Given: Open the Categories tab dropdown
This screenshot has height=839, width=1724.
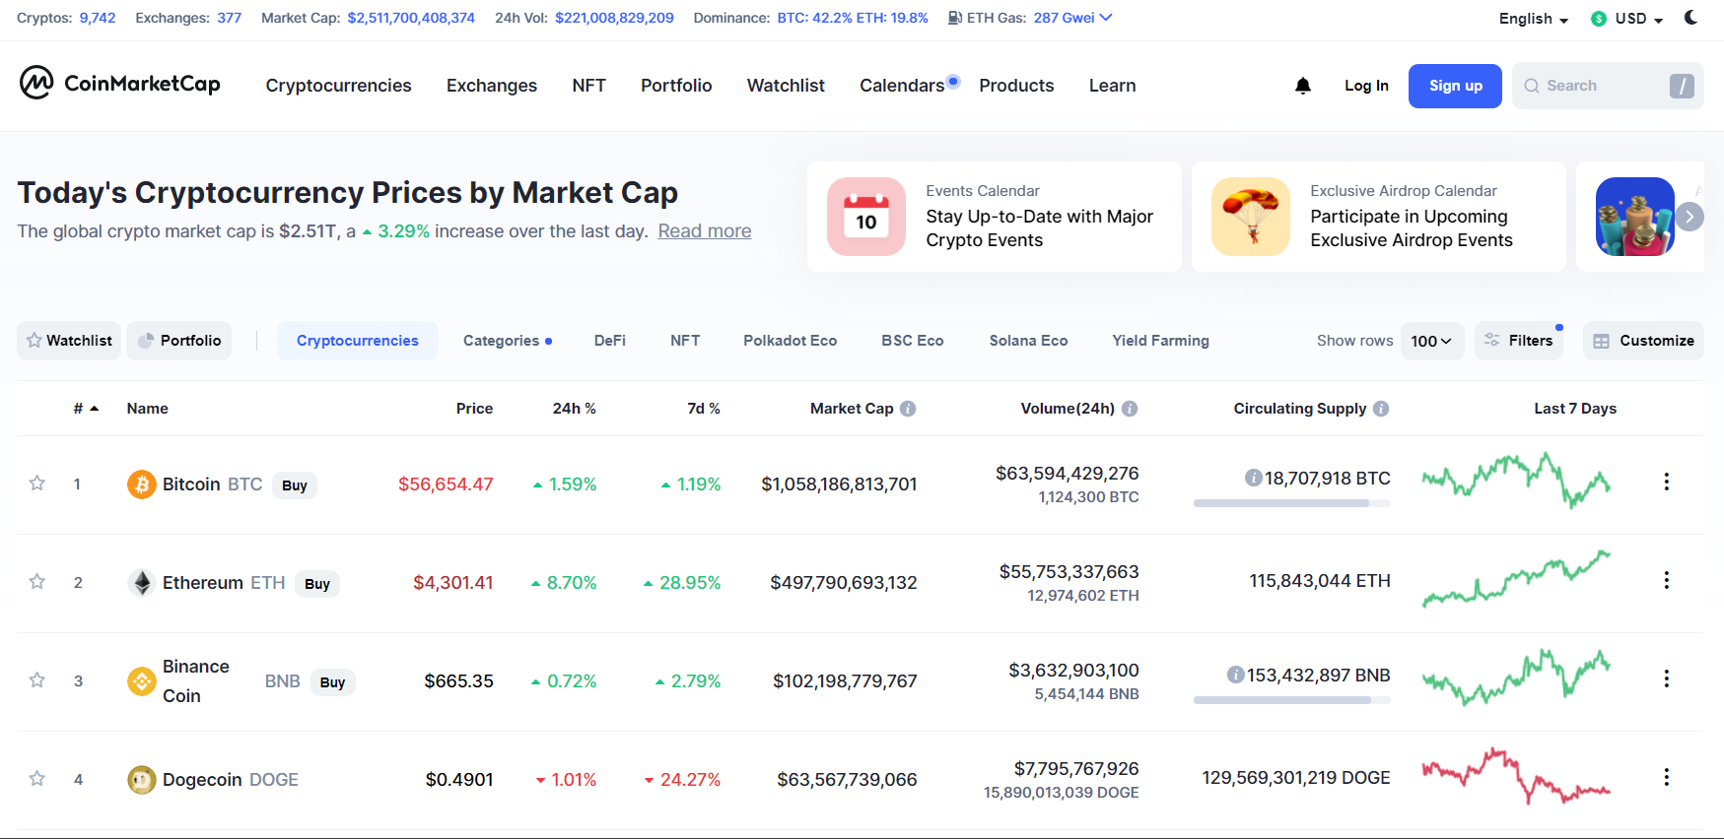Looking at the screenshot, I should [508, 341].
